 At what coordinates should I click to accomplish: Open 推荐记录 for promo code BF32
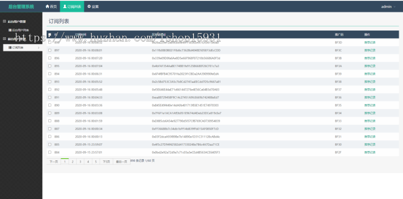pos(370,129)
